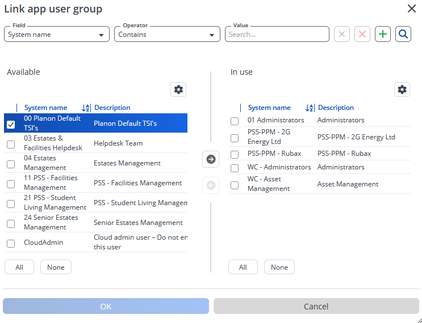This screenshot has width=422, height=323.
Task: Click PSS - Student Living Management description
Action: [140, 203]
